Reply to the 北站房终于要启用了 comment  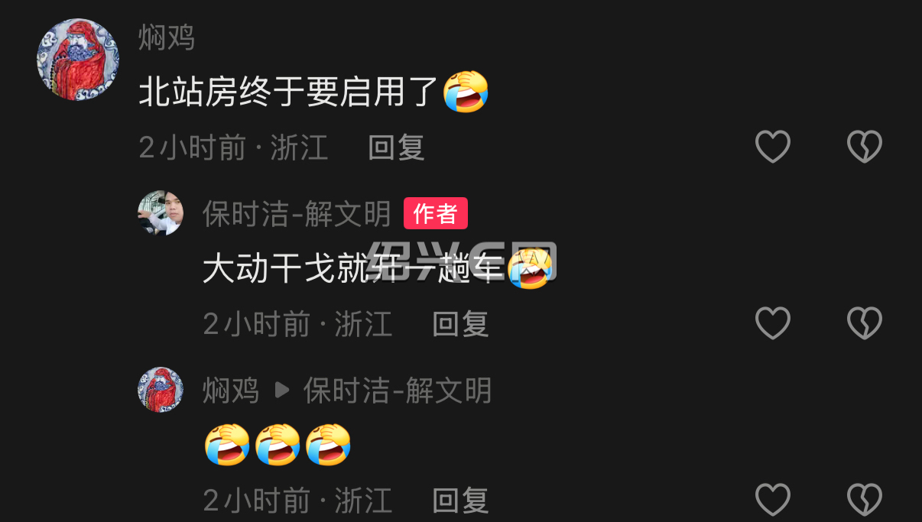[396, 148]
